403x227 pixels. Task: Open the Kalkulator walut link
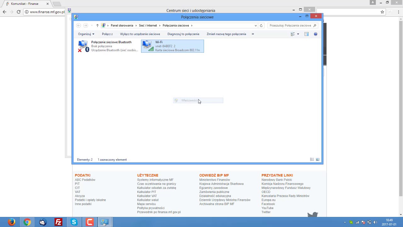pyautogui.click(x=148, y=200)
